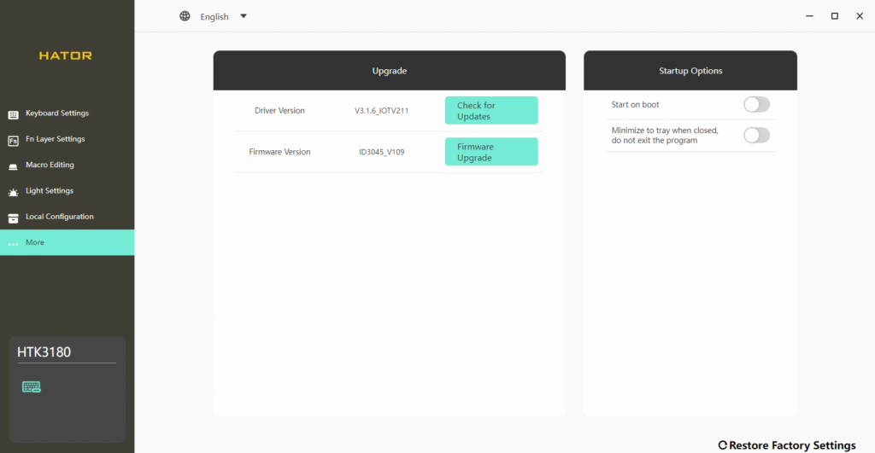Toggle Minimize to tray when closed
The height and width of the screenshot is (453, 875).
(x=756, y=135)
